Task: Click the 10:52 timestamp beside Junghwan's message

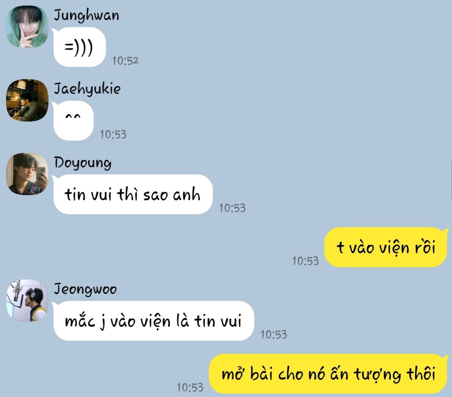Action: 126,61
